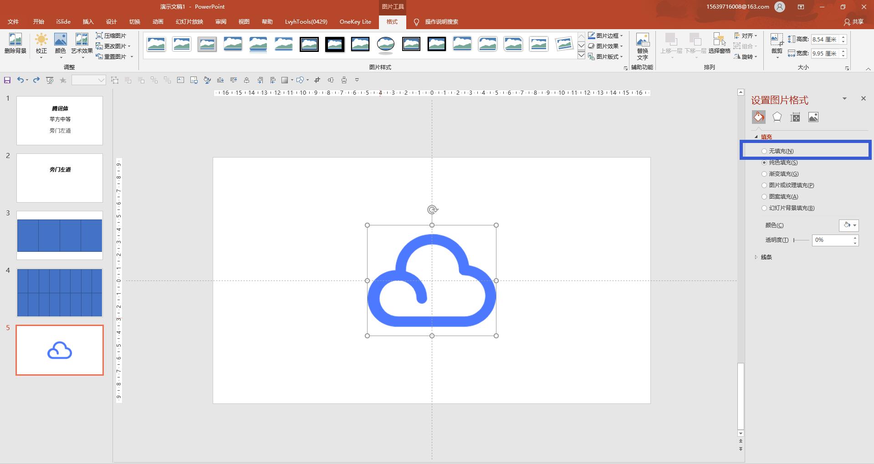Click 压缩图片 compress pictures
Viewport: 874px width, 464px height.
[111, 36]
